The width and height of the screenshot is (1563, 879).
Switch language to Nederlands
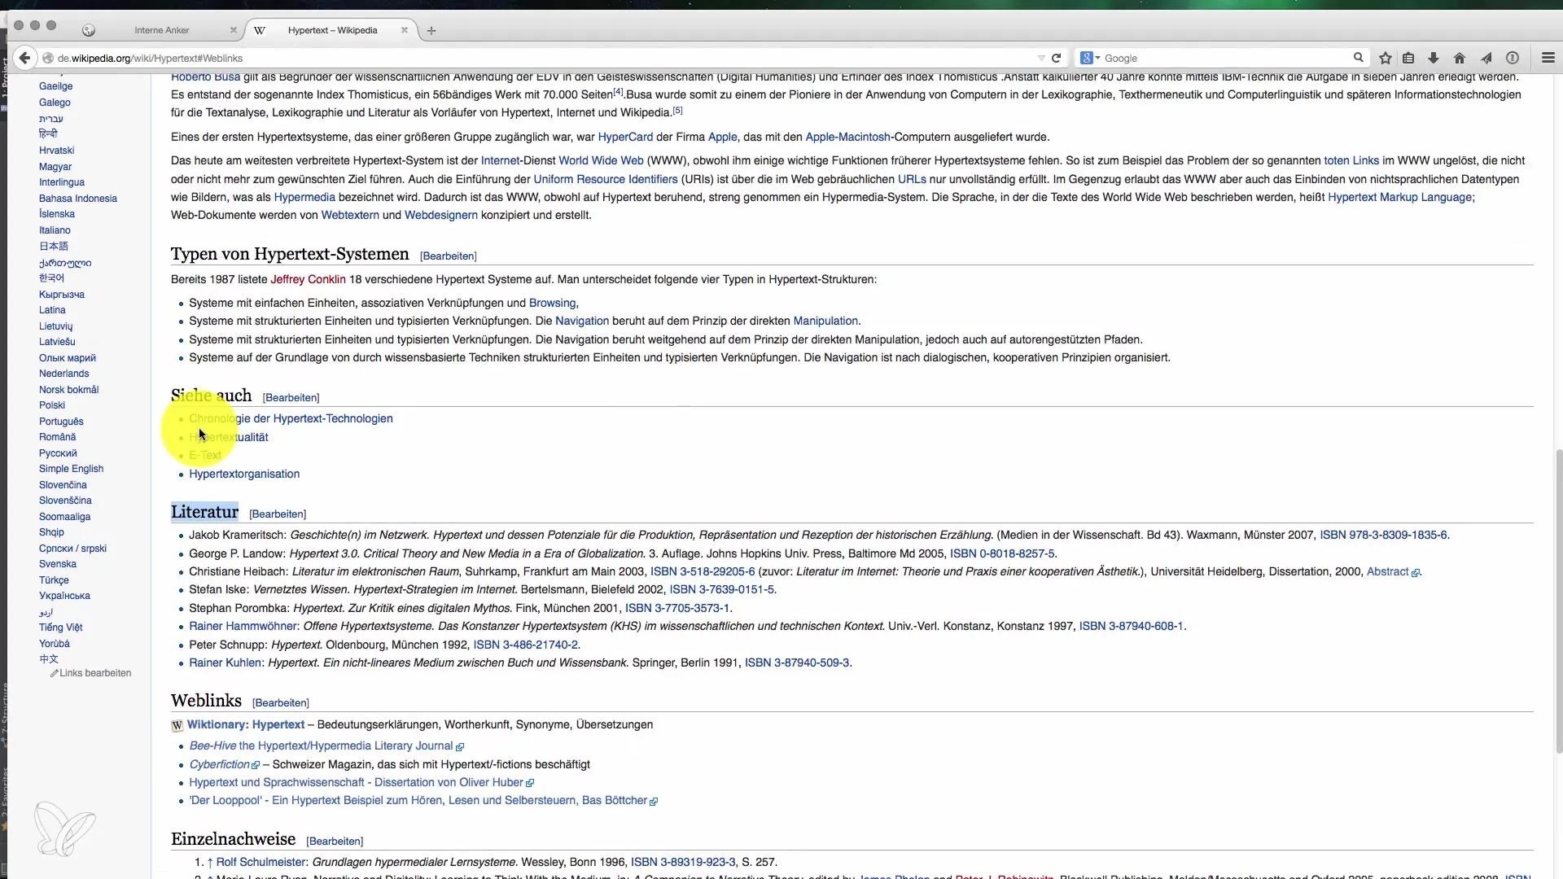point(63,374)
